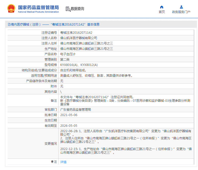
Task: Click the 变更情况 row label
Action: 51,144
